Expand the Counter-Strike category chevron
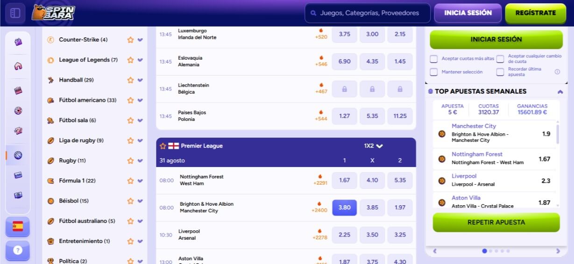Viewport: 574px width, 264px height. (x=140, y=40)
